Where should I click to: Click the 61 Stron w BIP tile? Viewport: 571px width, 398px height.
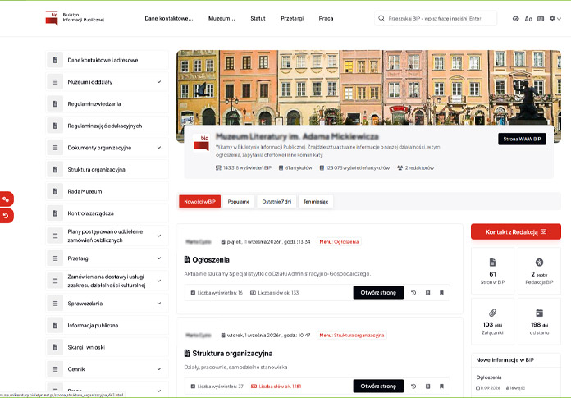click(x=492, y=271)
